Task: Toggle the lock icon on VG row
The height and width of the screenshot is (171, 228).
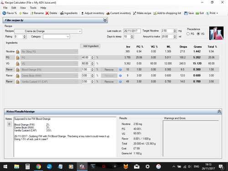Action: [x=17, y=63]
